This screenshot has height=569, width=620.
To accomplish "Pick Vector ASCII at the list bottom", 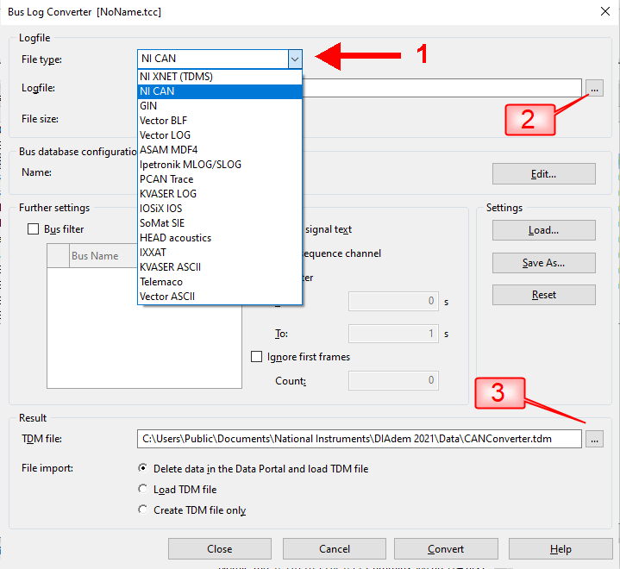I will (x=167, y=297).
